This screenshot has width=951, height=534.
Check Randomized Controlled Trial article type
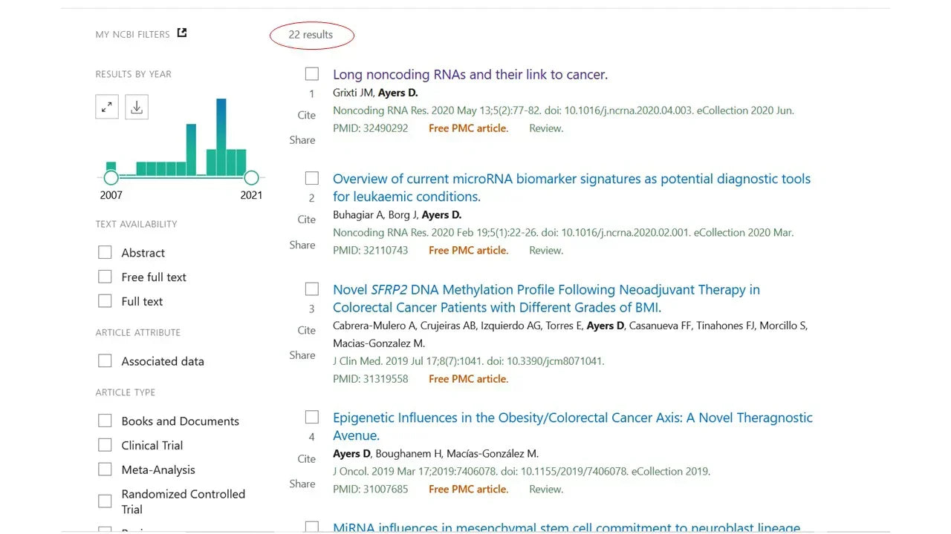click(105, 501)
